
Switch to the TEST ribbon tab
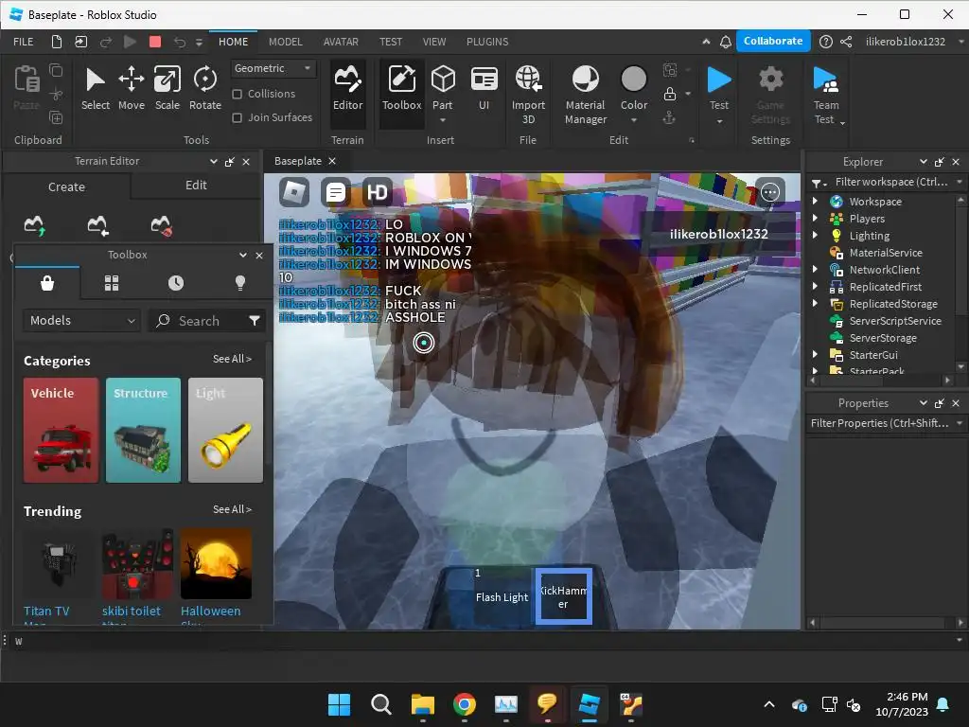pyautogui.click(x=391, y=42)
